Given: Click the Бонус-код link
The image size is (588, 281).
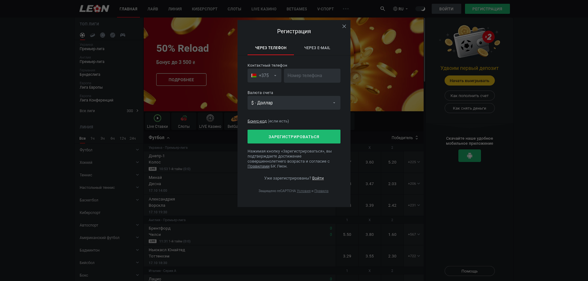Looking at the screenshot, I should click(257, 121).
